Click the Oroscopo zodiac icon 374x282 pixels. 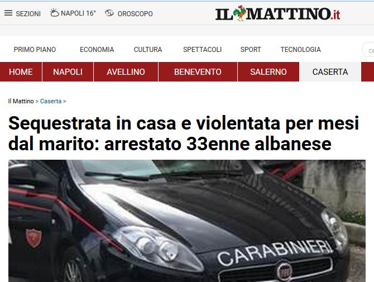[x=109, y=13]
